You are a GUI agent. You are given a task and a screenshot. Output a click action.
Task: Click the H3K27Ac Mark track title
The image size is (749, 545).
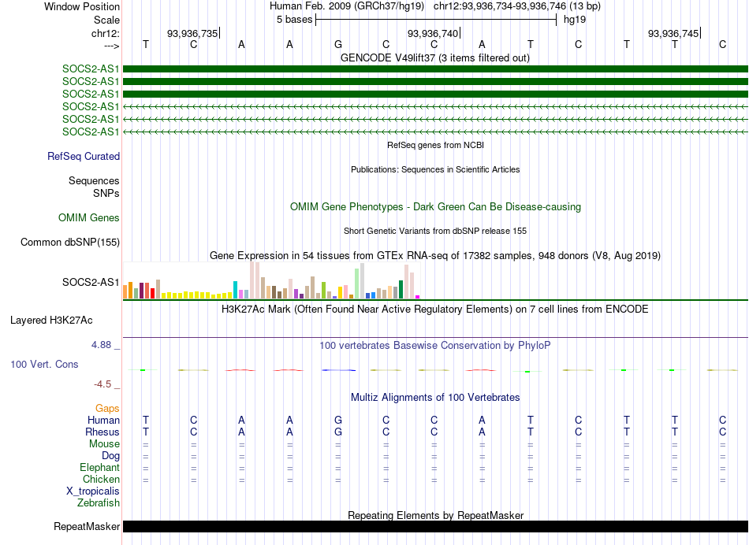(435, 309)
